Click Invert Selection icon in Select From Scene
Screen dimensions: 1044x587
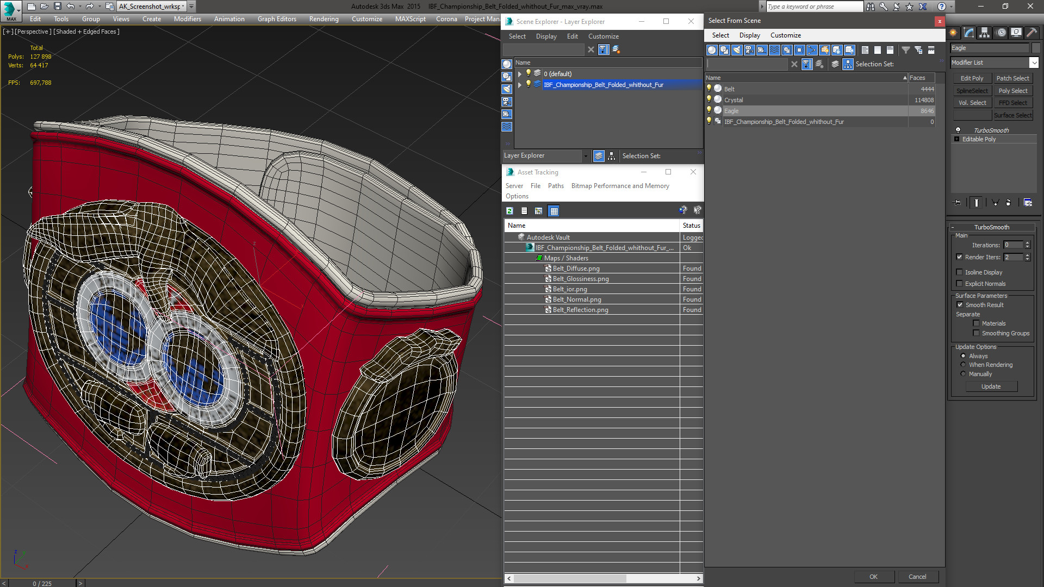pyautogui.click(x=890, y=50)
